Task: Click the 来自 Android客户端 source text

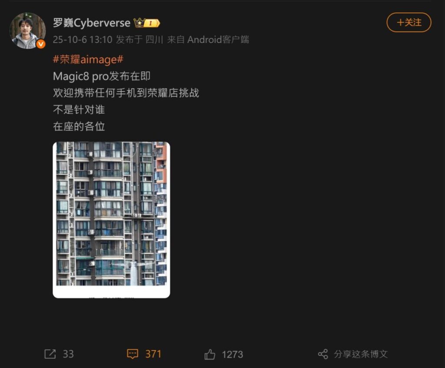Action: click(208, 40)
